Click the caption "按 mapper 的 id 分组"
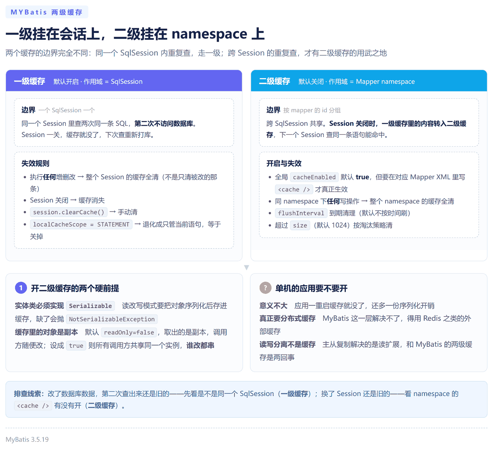This screenshot has width=493, height=449. coord(312,110)
